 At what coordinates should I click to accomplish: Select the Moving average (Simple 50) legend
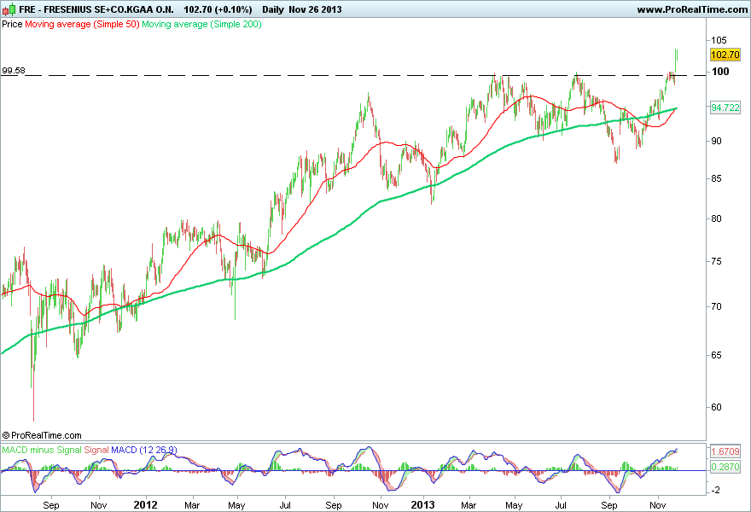pyautogui.click(x=82, y=24)
